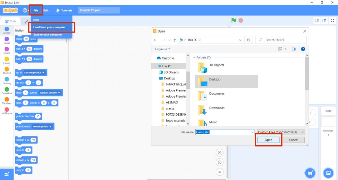Switch to the Code tab
This screenshot has width=338, height=180.
[x=11, y=21]
